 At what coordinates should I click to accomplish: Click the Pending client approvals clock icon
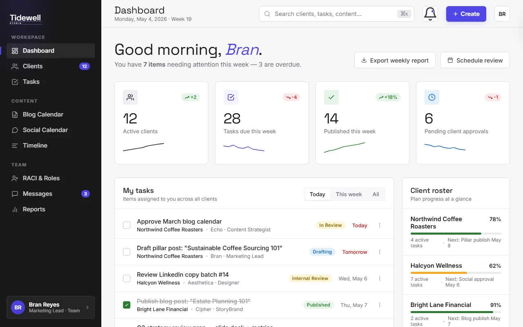coord(432,97)
